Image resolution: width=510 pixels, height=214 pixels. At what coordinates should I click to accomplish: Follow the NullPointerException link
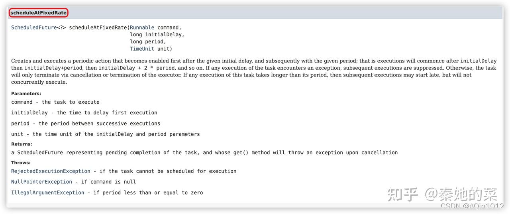pos(41,182)
